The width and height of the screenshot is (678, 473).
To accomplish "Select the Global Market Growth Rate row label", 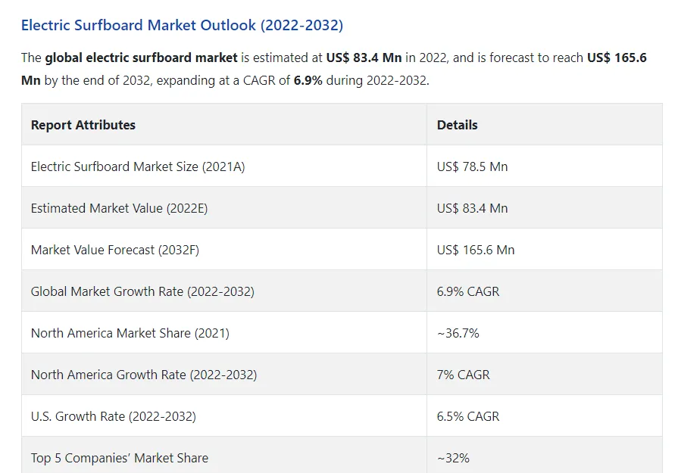I will point(142,291).
